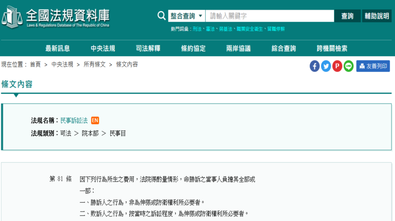Share the article via Twitter icon
Screen dimensions: 395x221
[326, 66]
